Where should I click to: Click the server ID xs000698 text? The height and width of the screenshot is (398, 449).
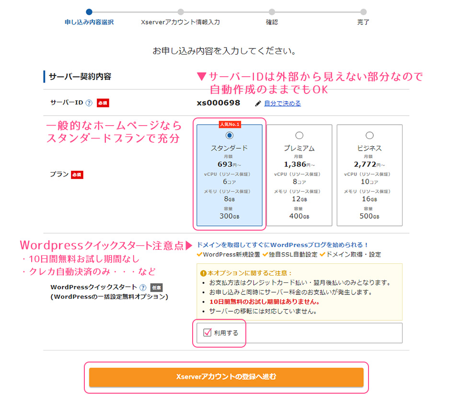point(219,103)
